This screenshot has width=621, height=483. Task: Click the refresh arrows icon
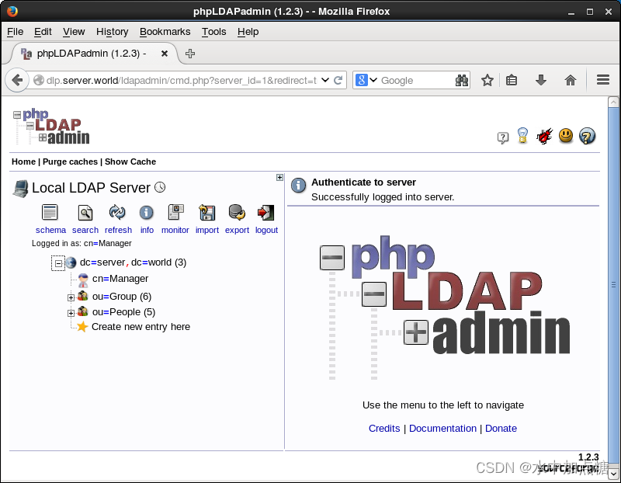[x=117, y=212]
